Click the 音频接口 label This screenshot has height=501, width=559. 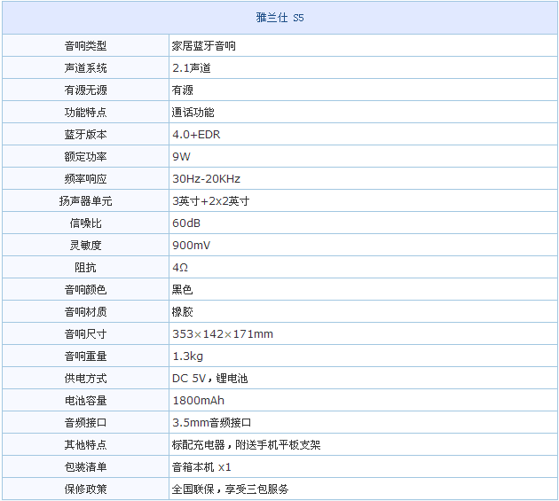[85, 423]
